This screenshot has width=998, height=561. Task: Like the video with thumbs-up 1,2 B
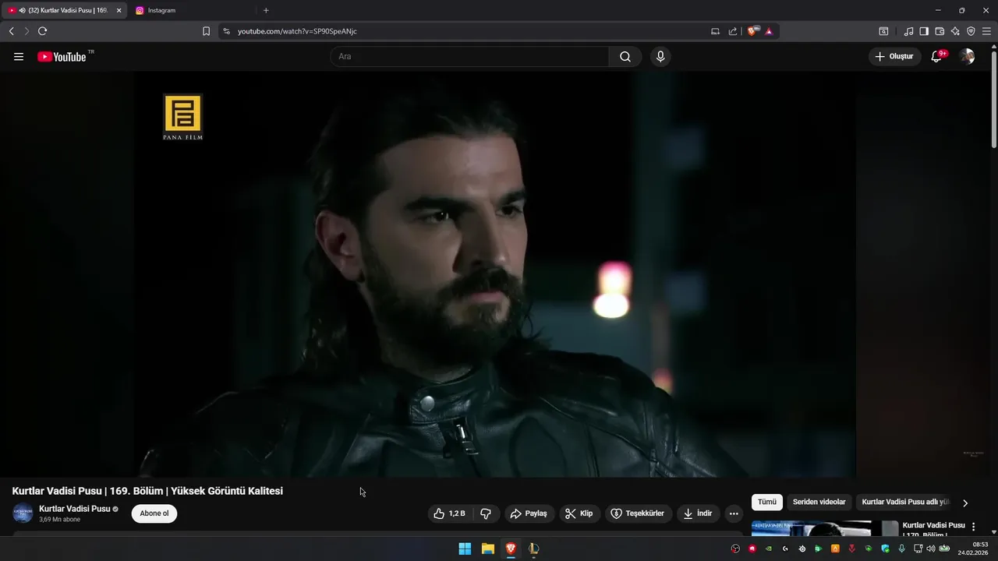click(450, 513)
